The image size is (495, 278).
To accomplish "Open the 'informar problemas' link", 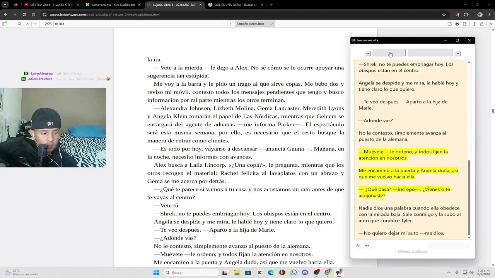I will click(413, 251).
